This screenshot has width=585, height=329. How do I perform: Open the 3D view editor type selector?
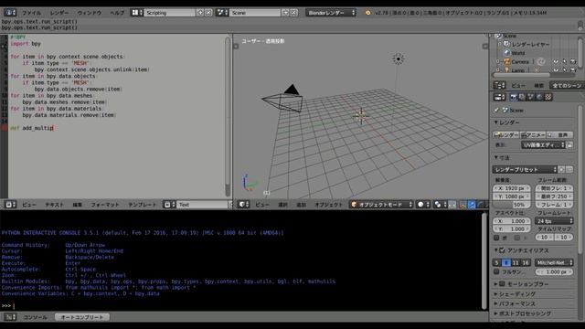coord(244,205)
